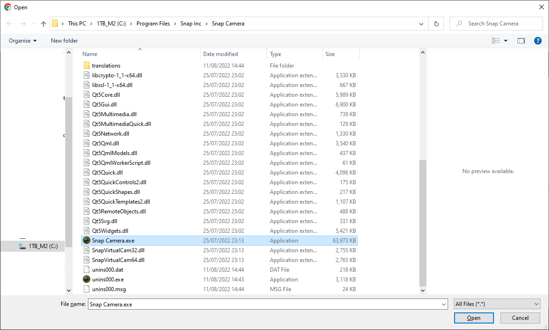Sort by Size column header
This screenshot has height=330, width=549.
(330, 54)
